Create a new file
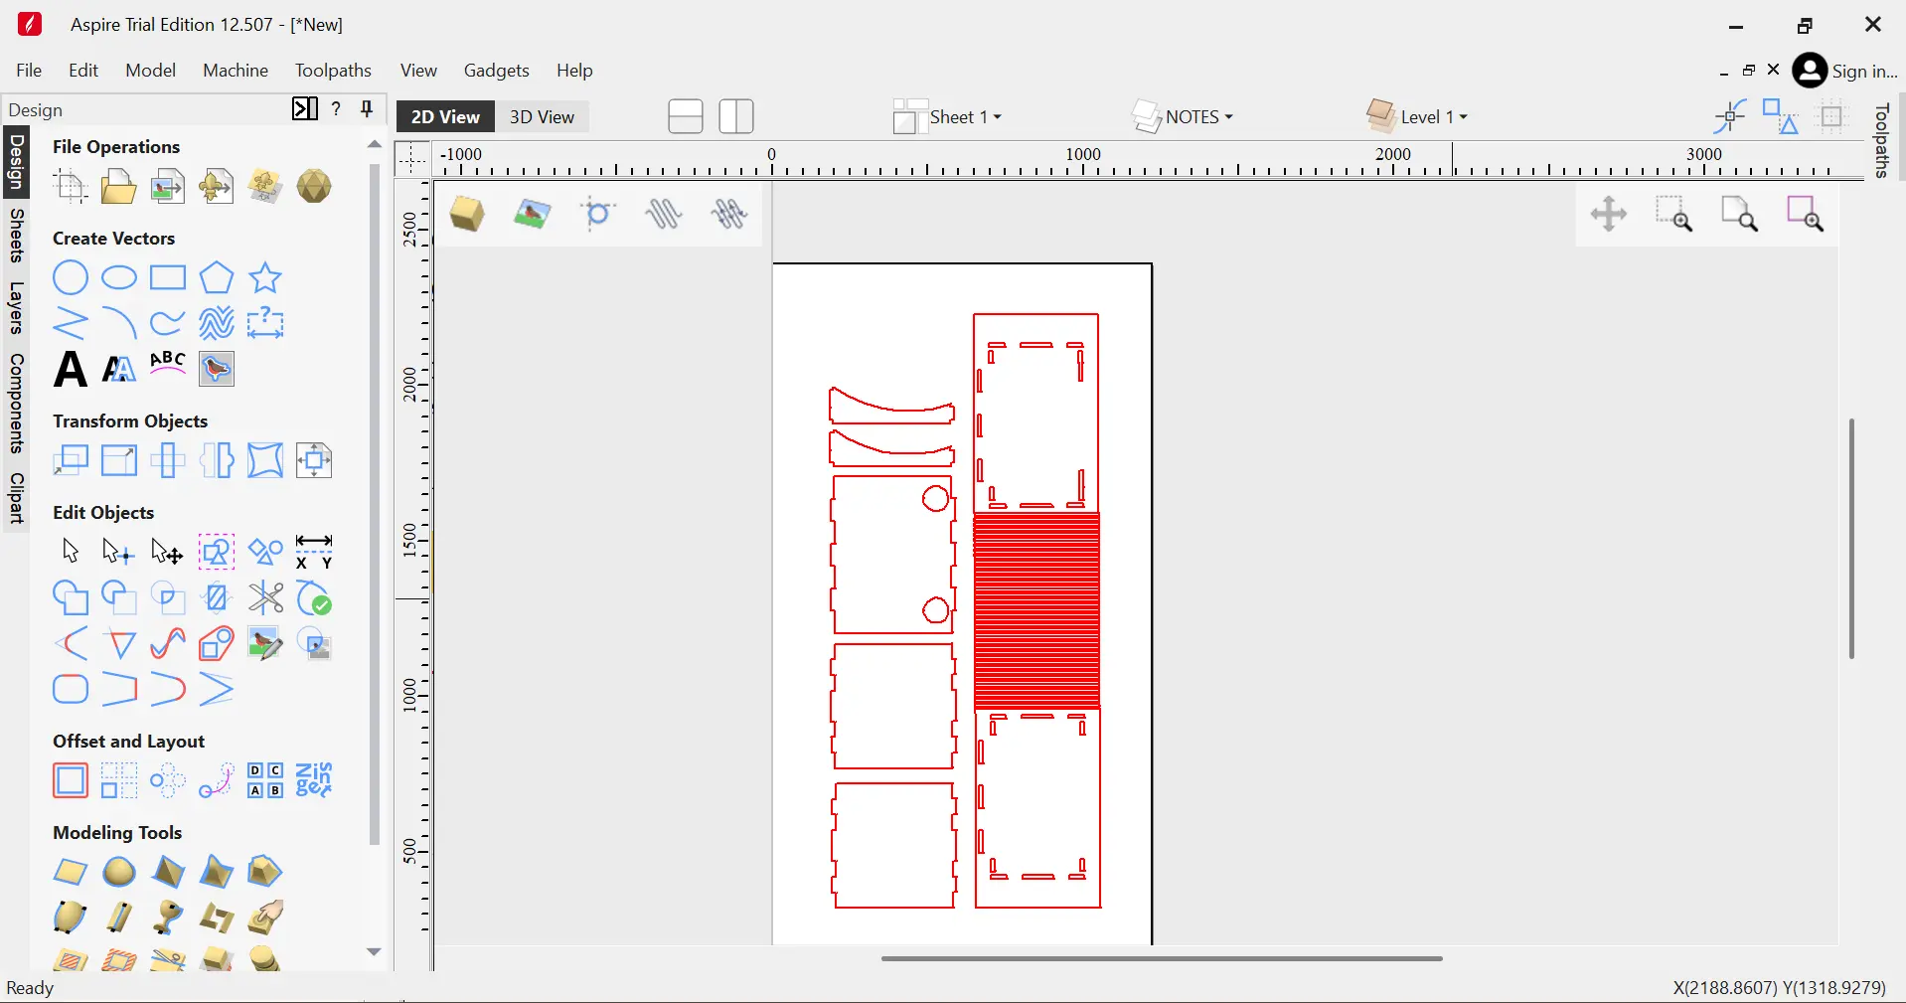Image resolution: width=1906 pixels, height=1003 pixels. pyautogui.click(x=70, y=187)
